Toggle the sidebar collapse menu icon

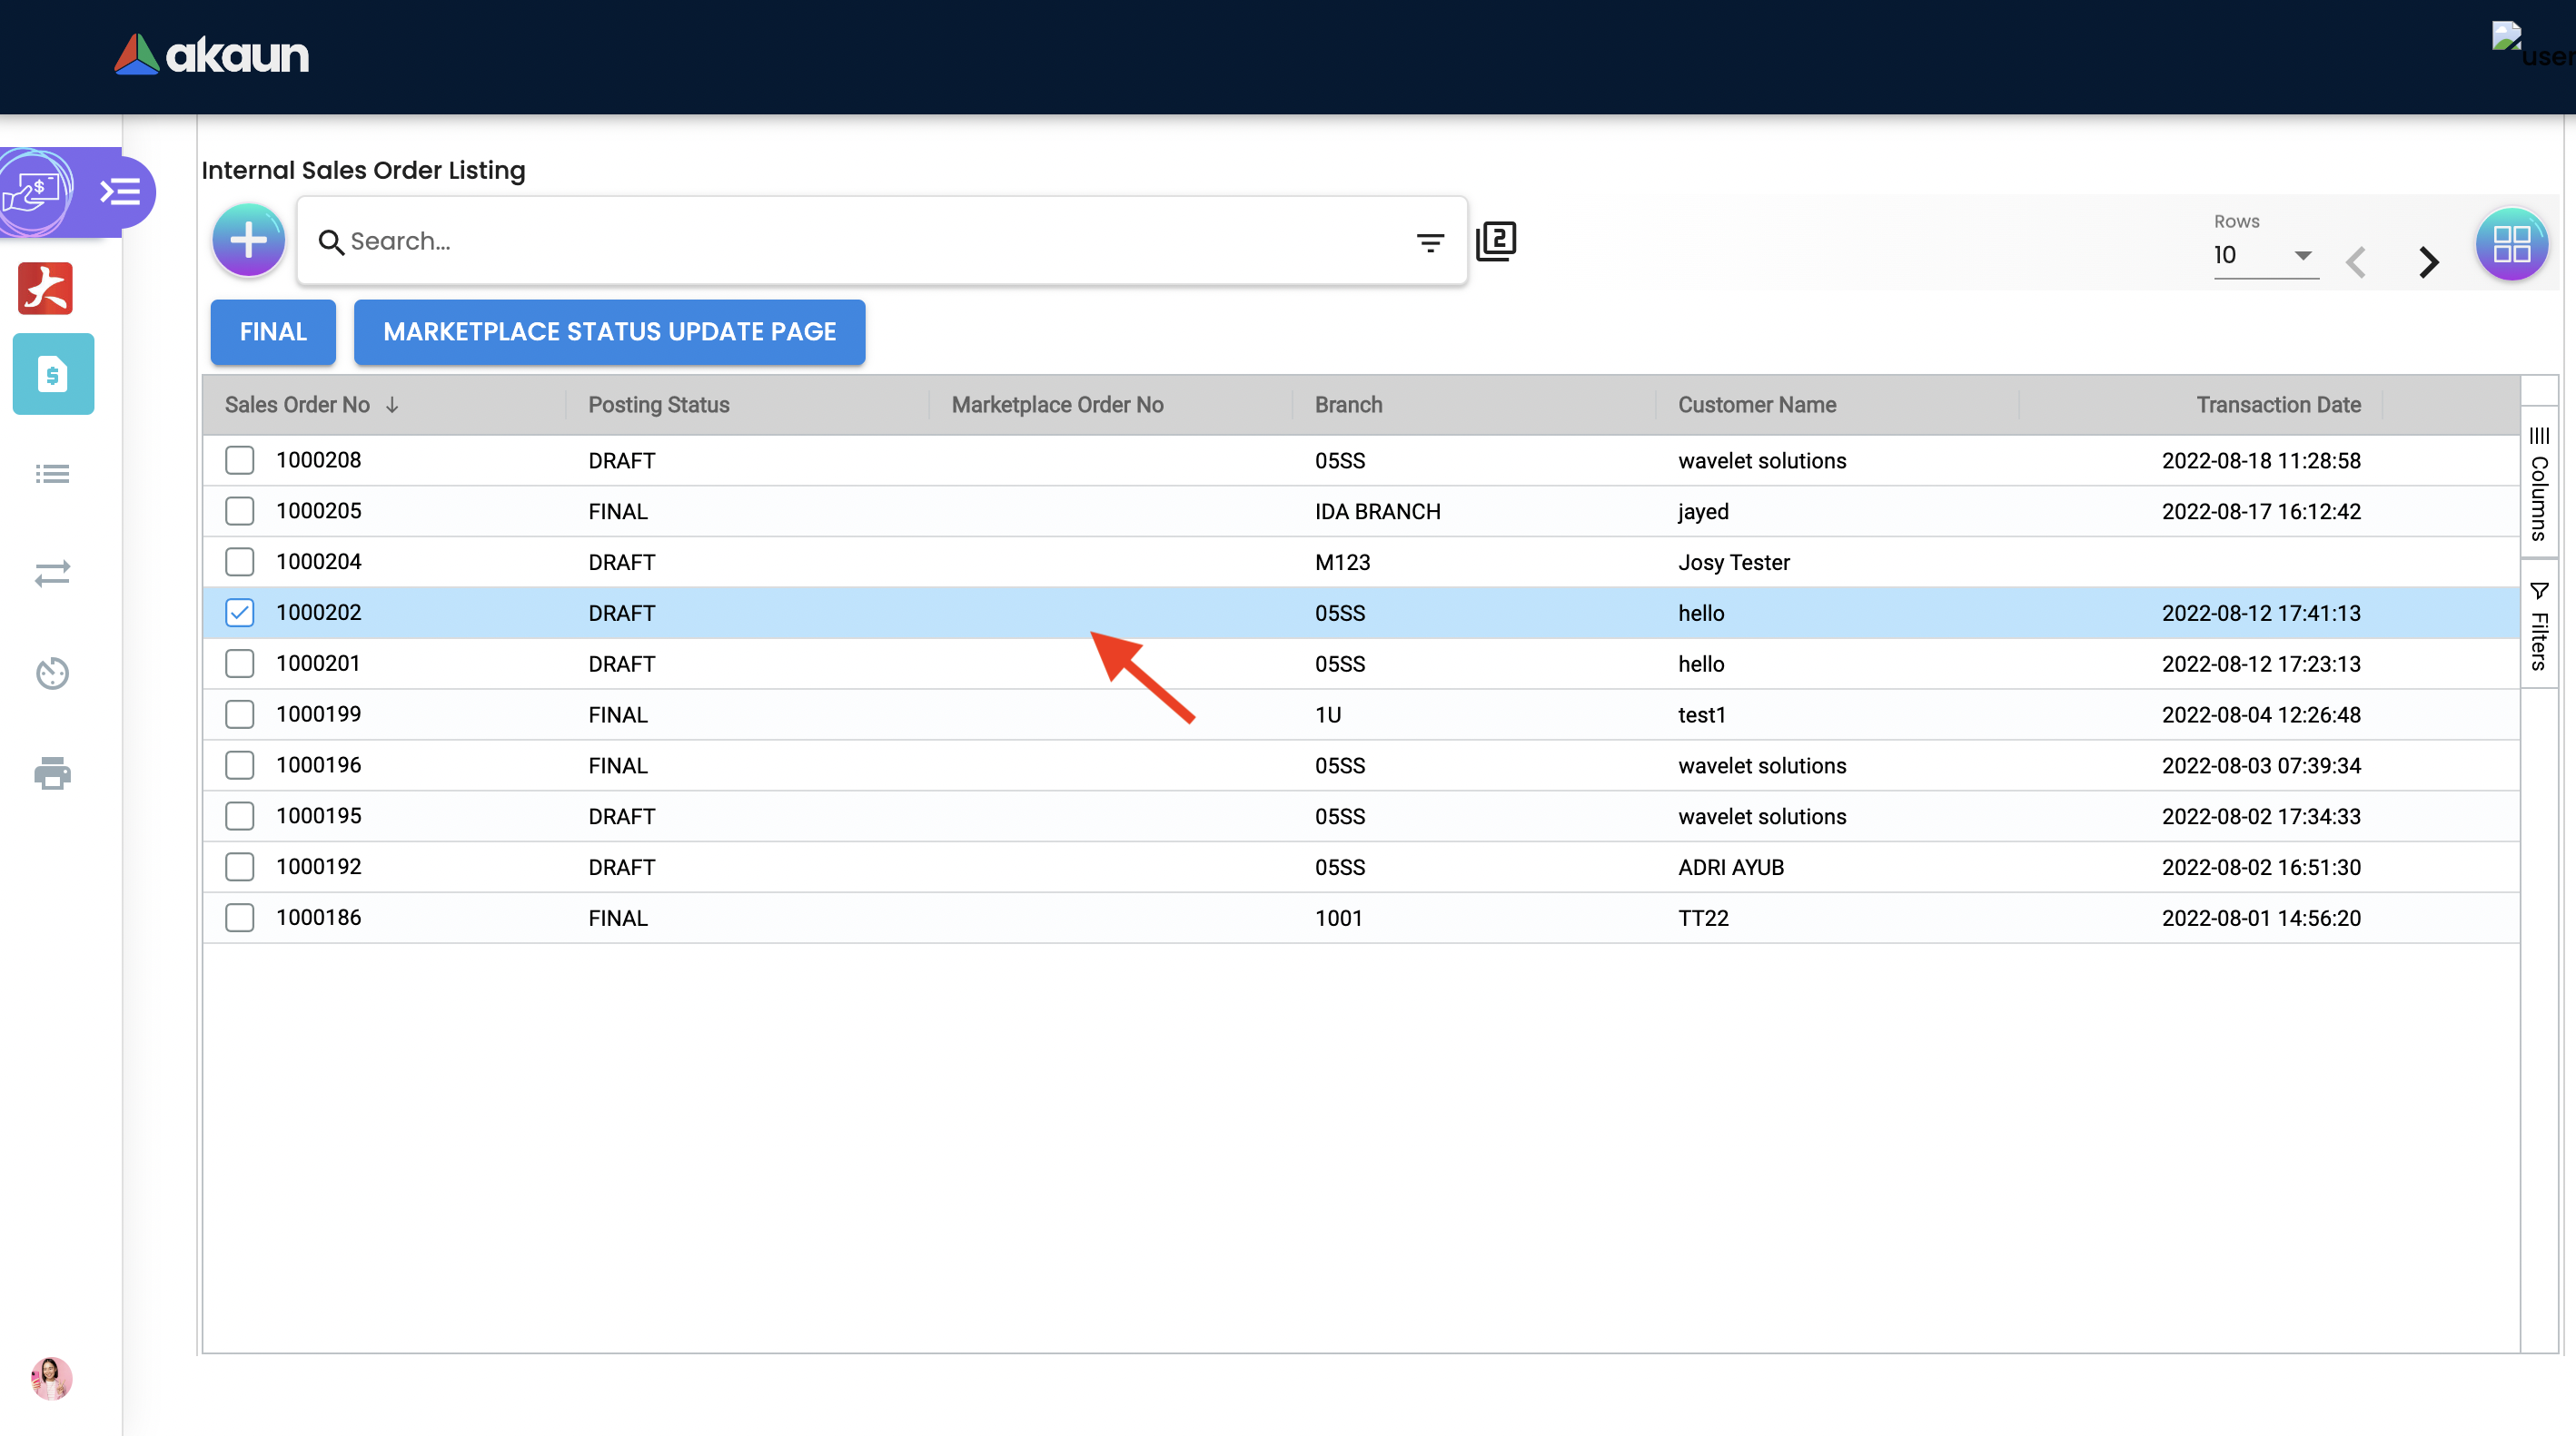pyautogui.click(x=121, y=191)
